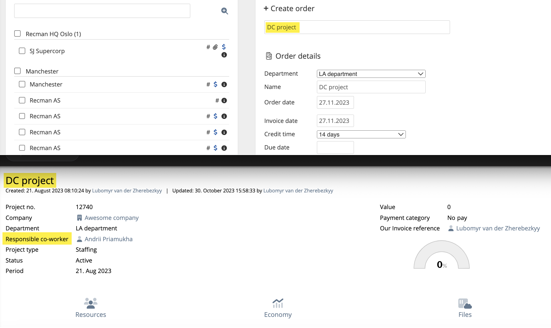Open the Economy chart icon

click(278, 303)
